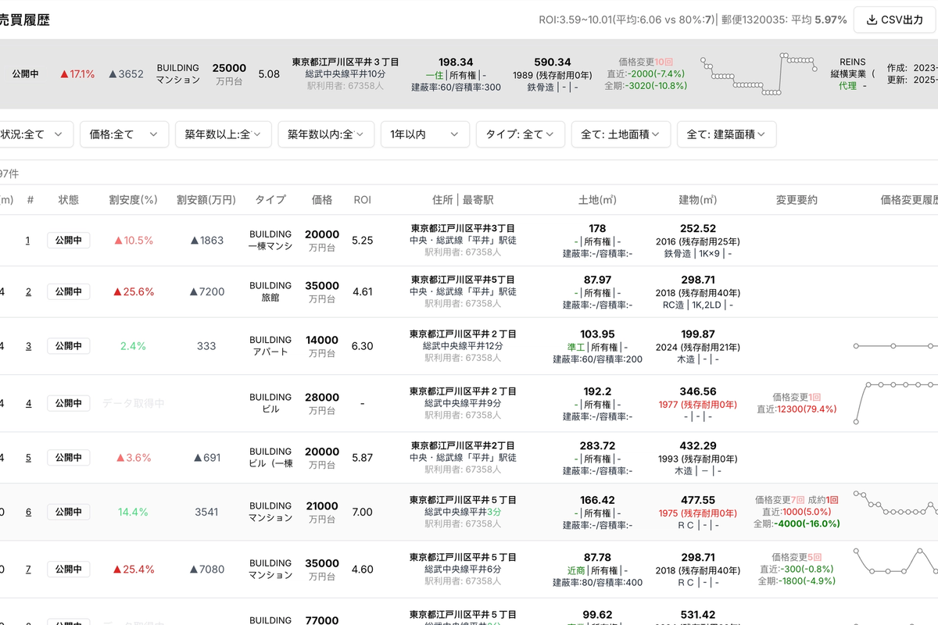The height and width of the screenshot is (625, 938).
Task: Click the 状態 column header
Action: point(68,200)
